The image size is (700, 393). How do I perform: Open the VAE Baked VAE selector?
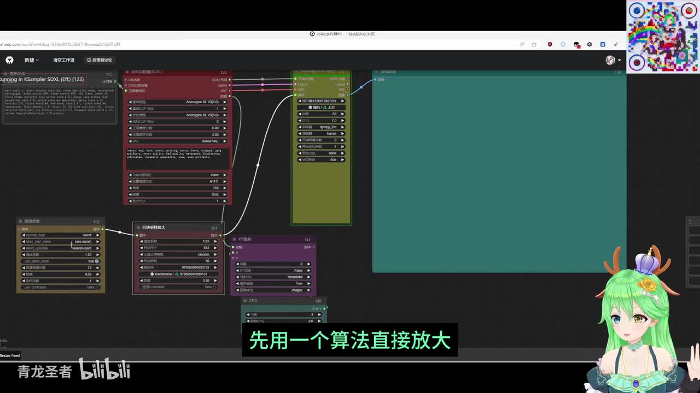(177, 141)
